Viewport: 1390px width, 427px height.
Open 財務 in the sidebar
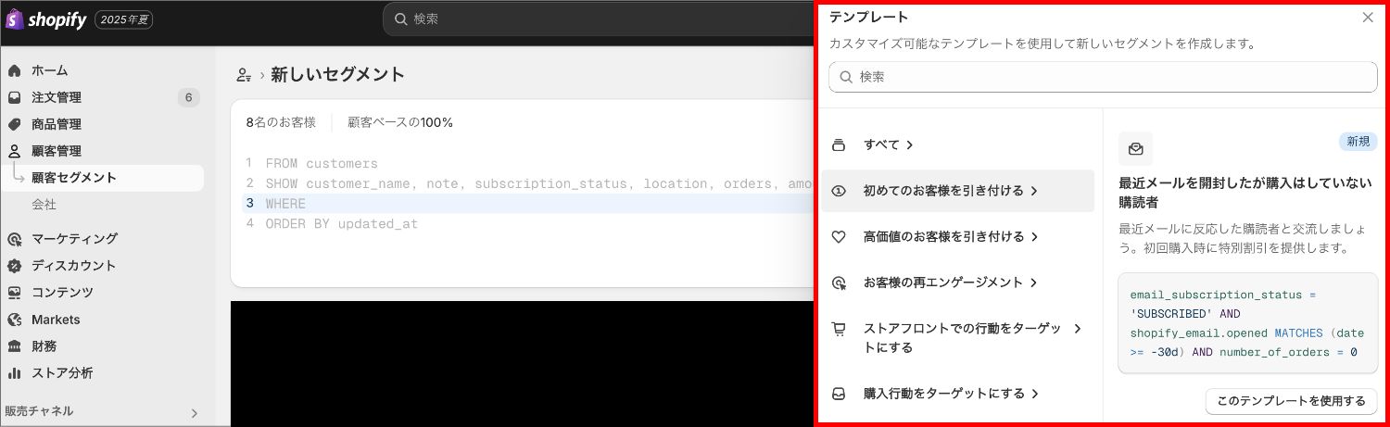click(44, 346)
